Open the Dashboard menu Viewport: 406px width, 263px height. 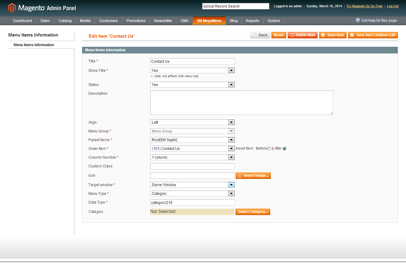23,21
